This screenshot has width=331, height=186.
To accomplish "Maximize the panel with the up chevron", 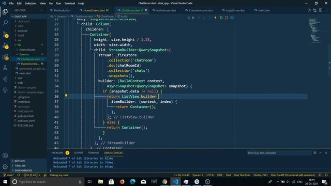I will 321,153.
